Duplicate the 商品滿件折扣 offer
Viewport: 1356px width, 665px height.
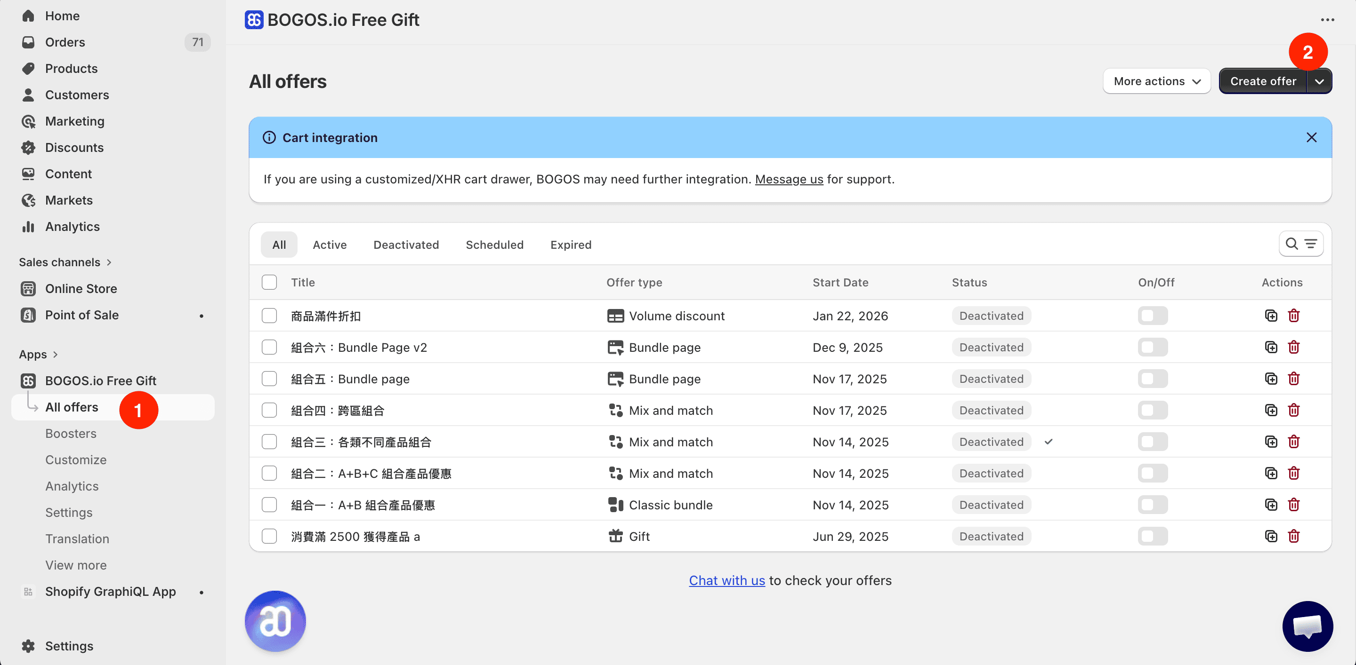coord(1271,316)
